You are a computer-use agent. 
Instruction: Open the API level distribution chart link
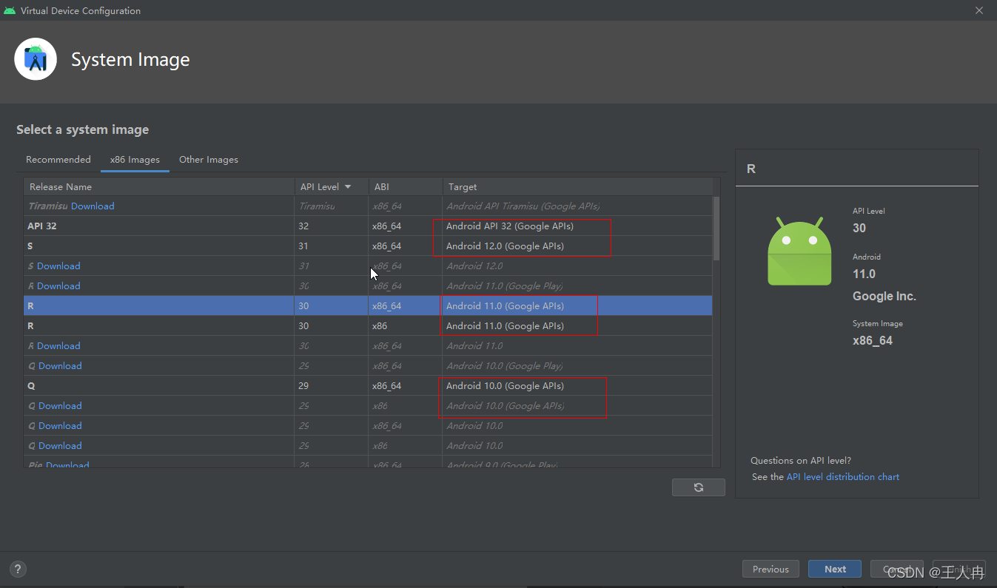(x=843, y=477)
